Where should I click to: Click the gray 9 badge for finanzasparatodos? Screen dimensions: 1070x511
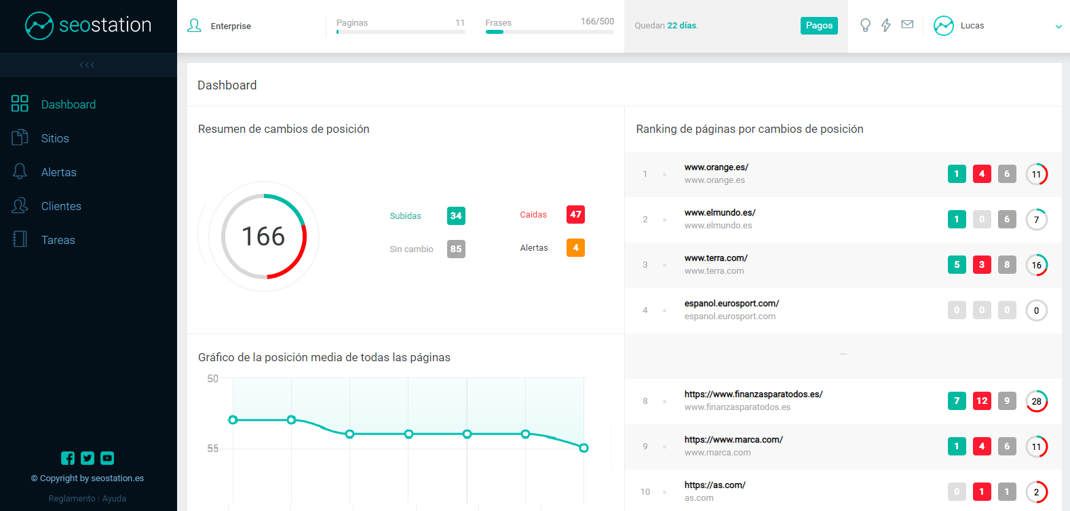1007,401
